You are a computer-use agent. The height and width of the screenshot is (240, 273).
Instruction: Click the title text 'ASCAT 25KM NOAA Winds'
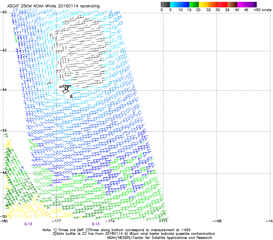(32, 6)
